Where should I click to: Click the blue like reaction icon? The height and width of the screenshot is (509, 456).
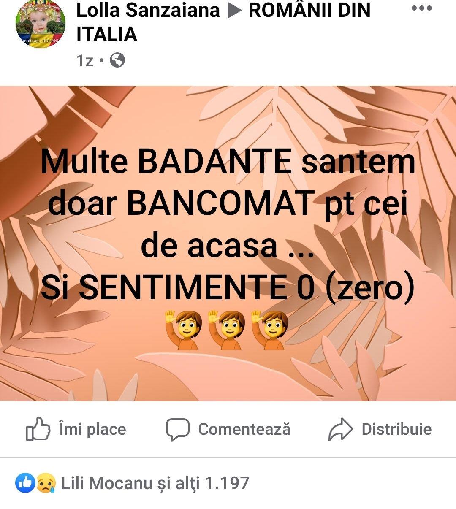tap(25, 483)
